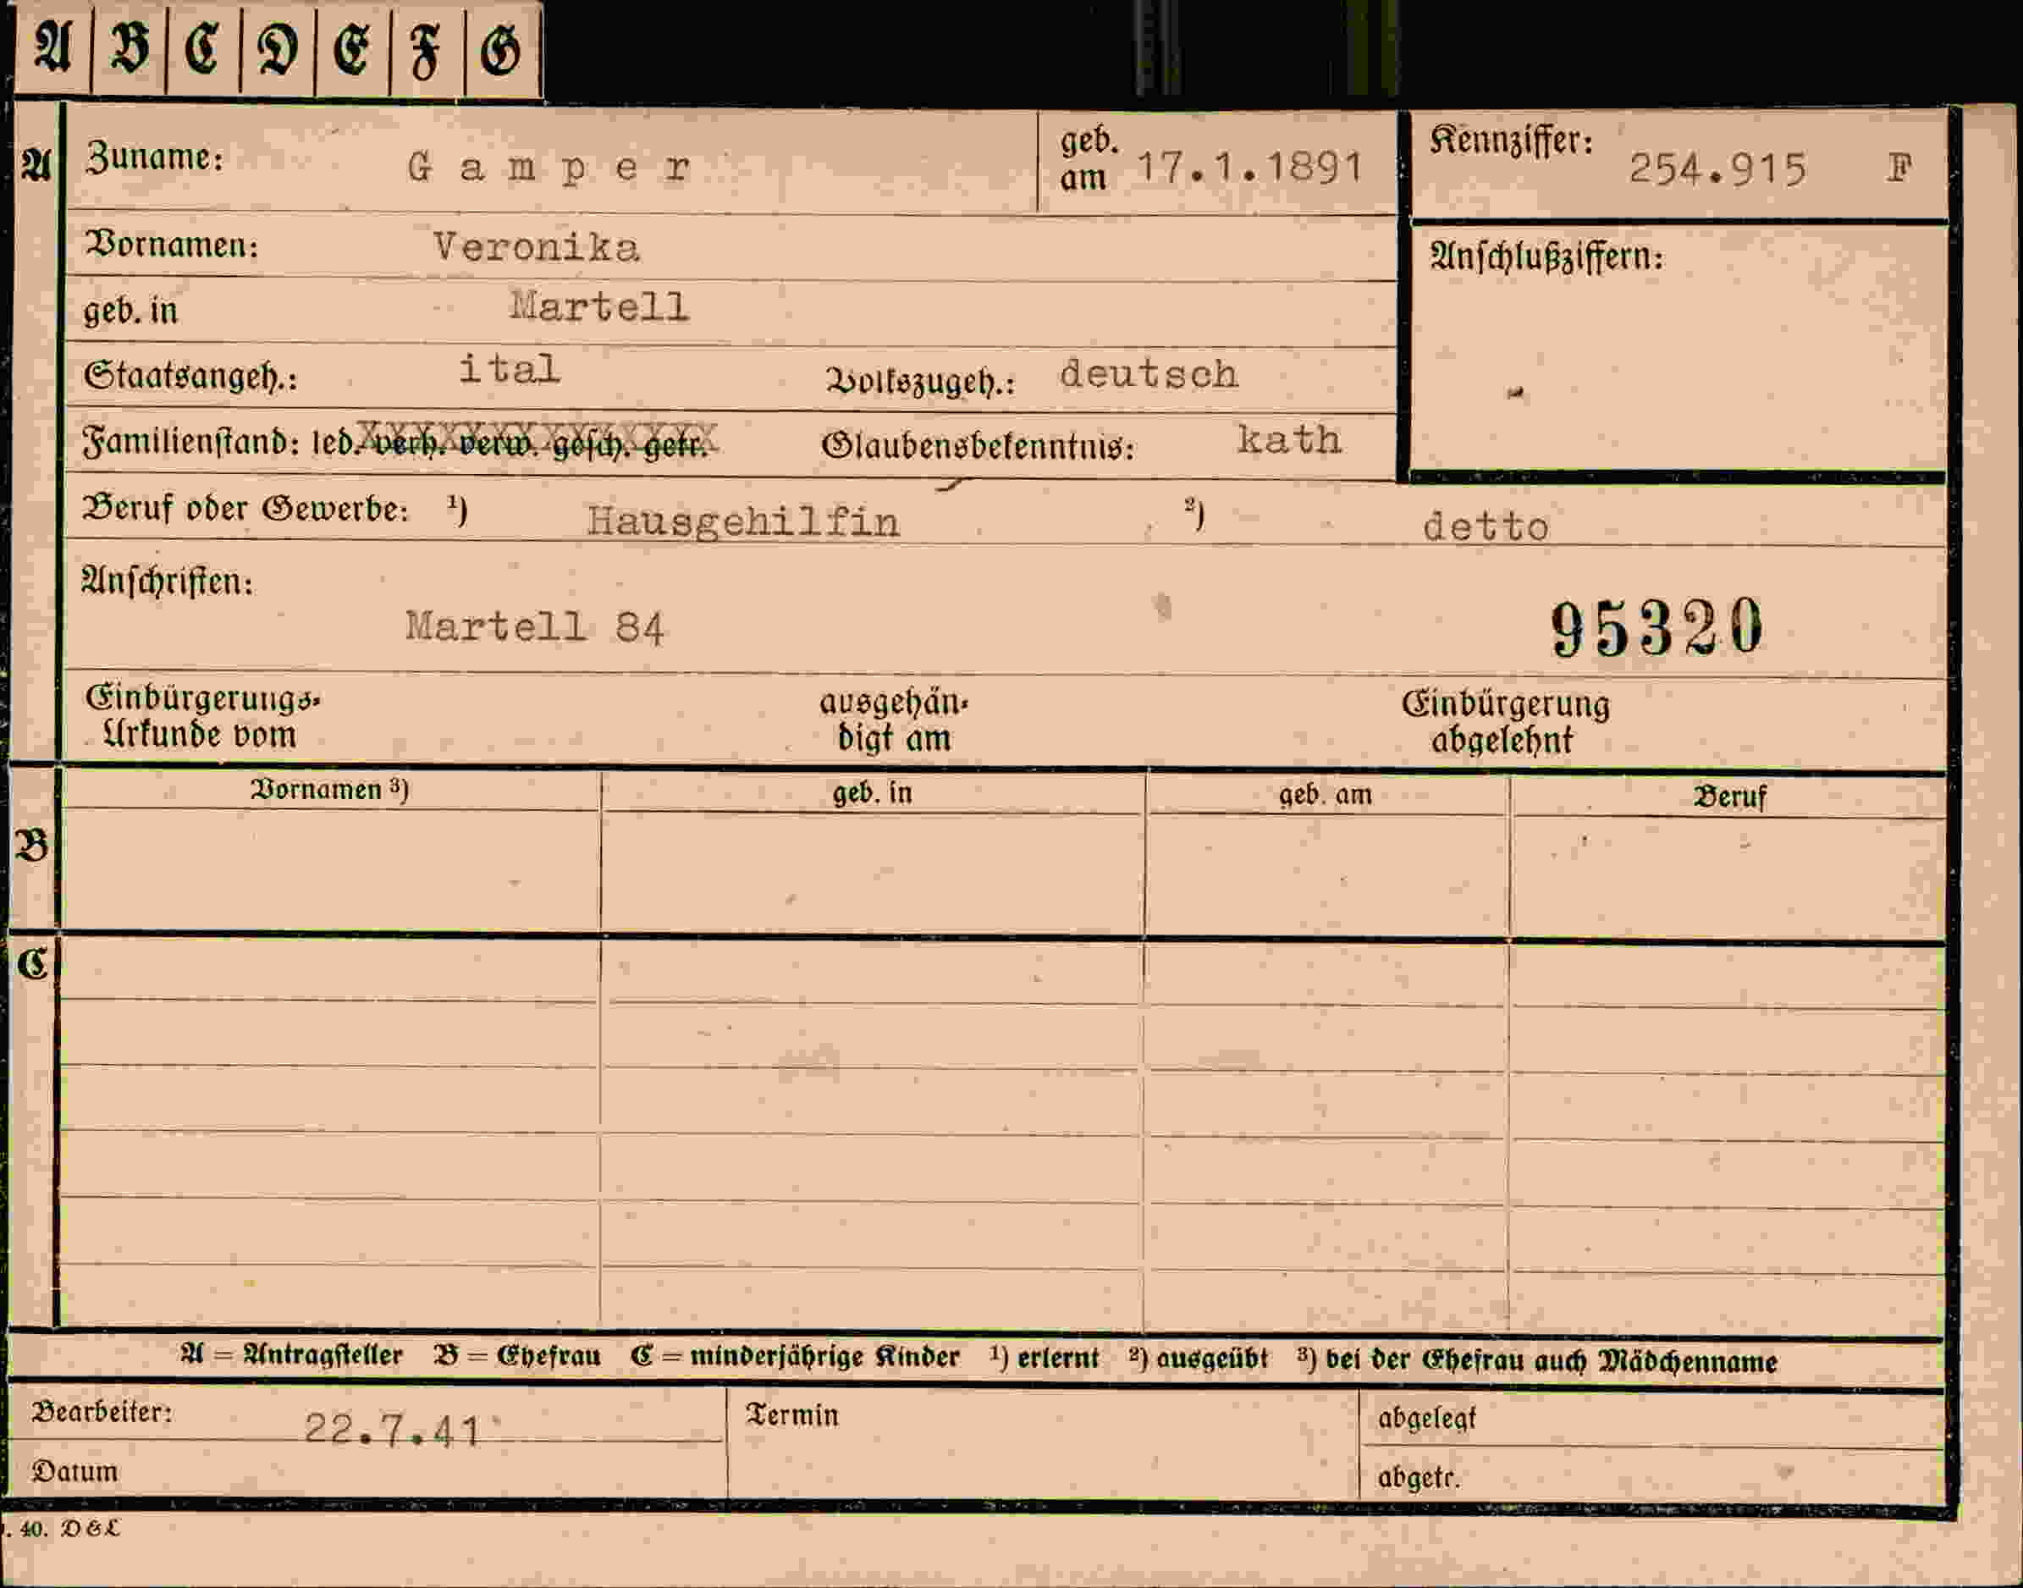Click the Familienstand label
Screen dimensions: 2023x1588
190,443
